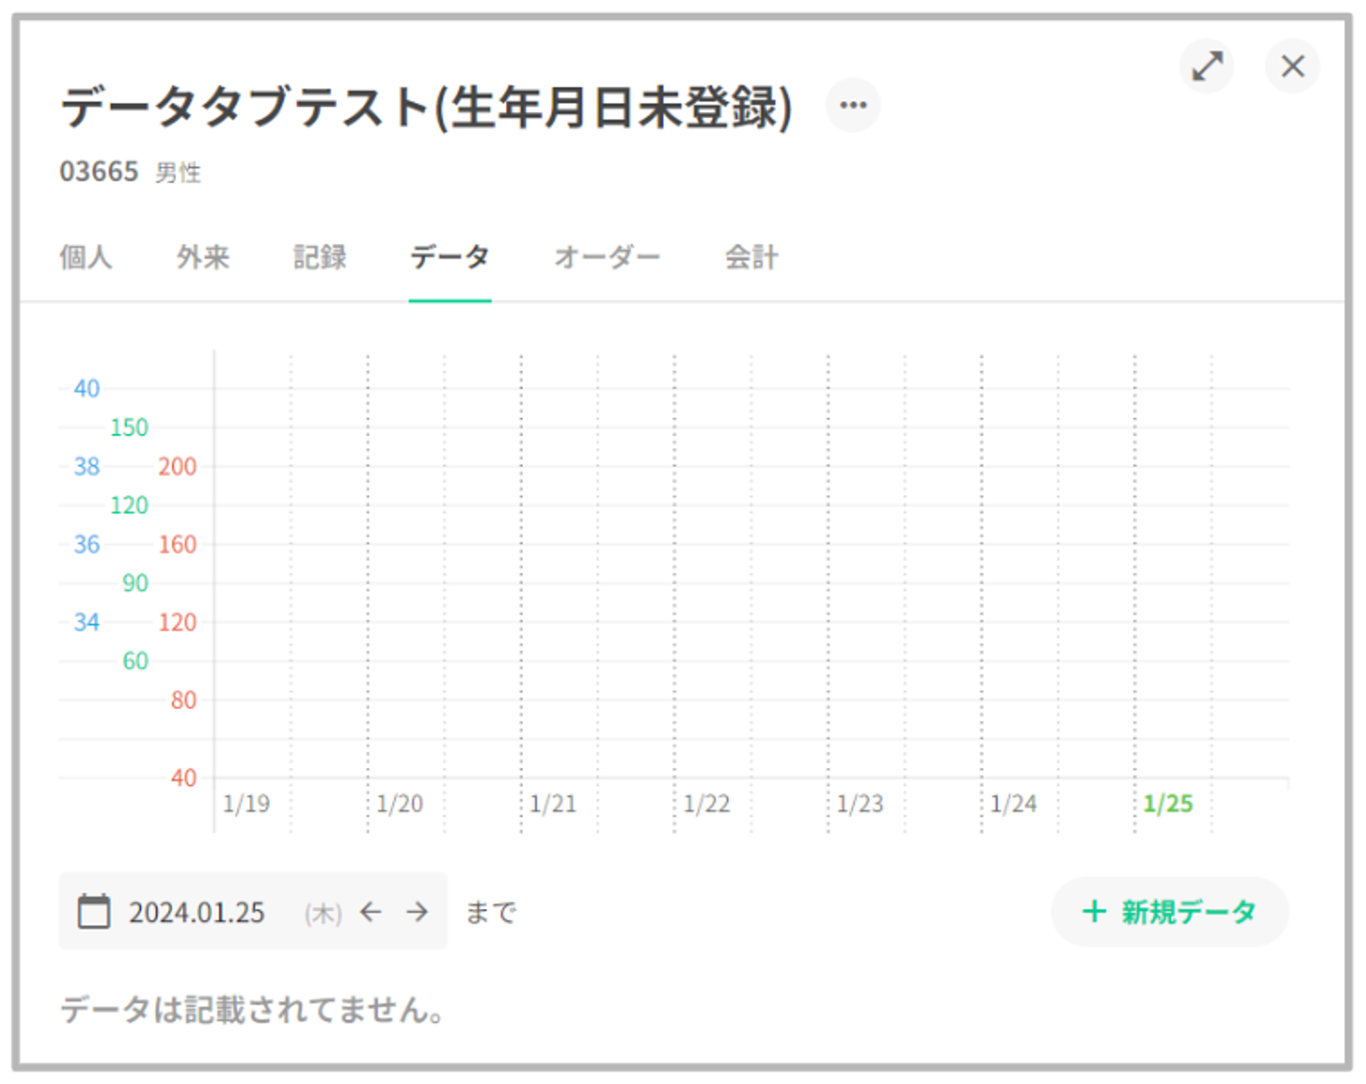Switch to the 個人 tab
1366x1084 pixels.
click(x=86, y=258)
